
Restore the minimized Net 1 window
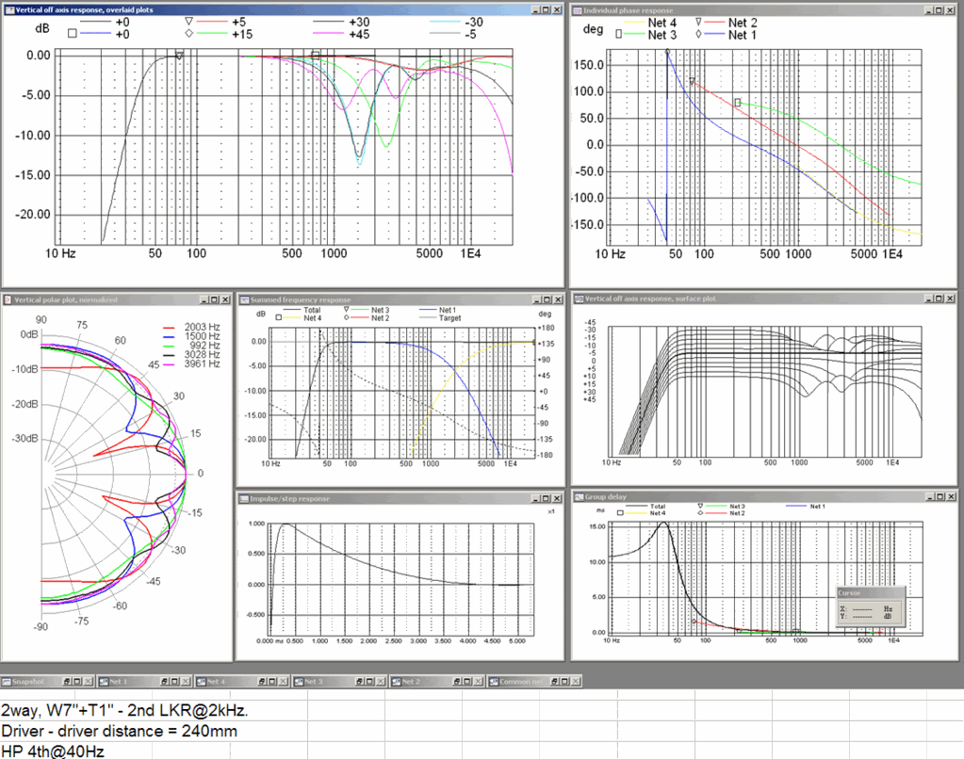click(x=162, y=681)
